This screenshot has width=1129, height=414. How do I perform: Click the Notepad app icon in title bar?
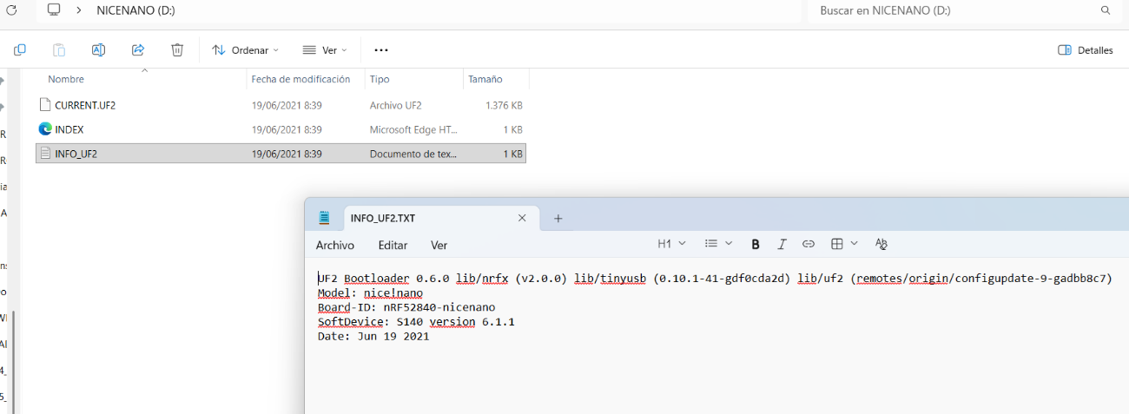click(x=325, y=218)
